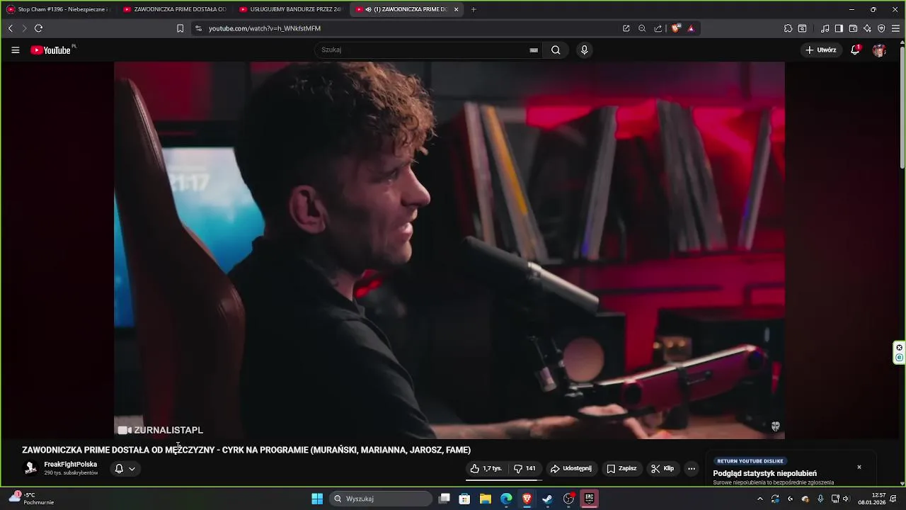Open File Explorer from taskbar
Image resolution: width=906 pixels, height=510 pixels.
click(x=486, y=499)
